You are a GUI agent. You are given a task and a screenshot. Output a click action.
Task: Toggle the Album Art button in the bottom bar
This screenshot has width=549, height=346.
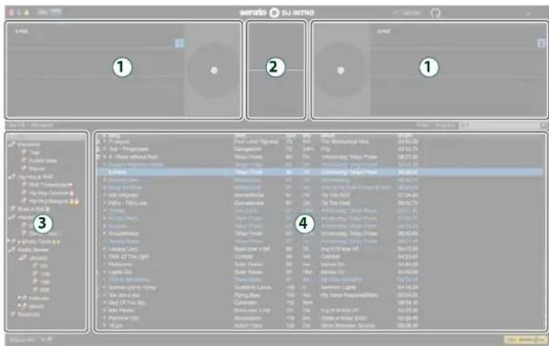click(21, 340)
